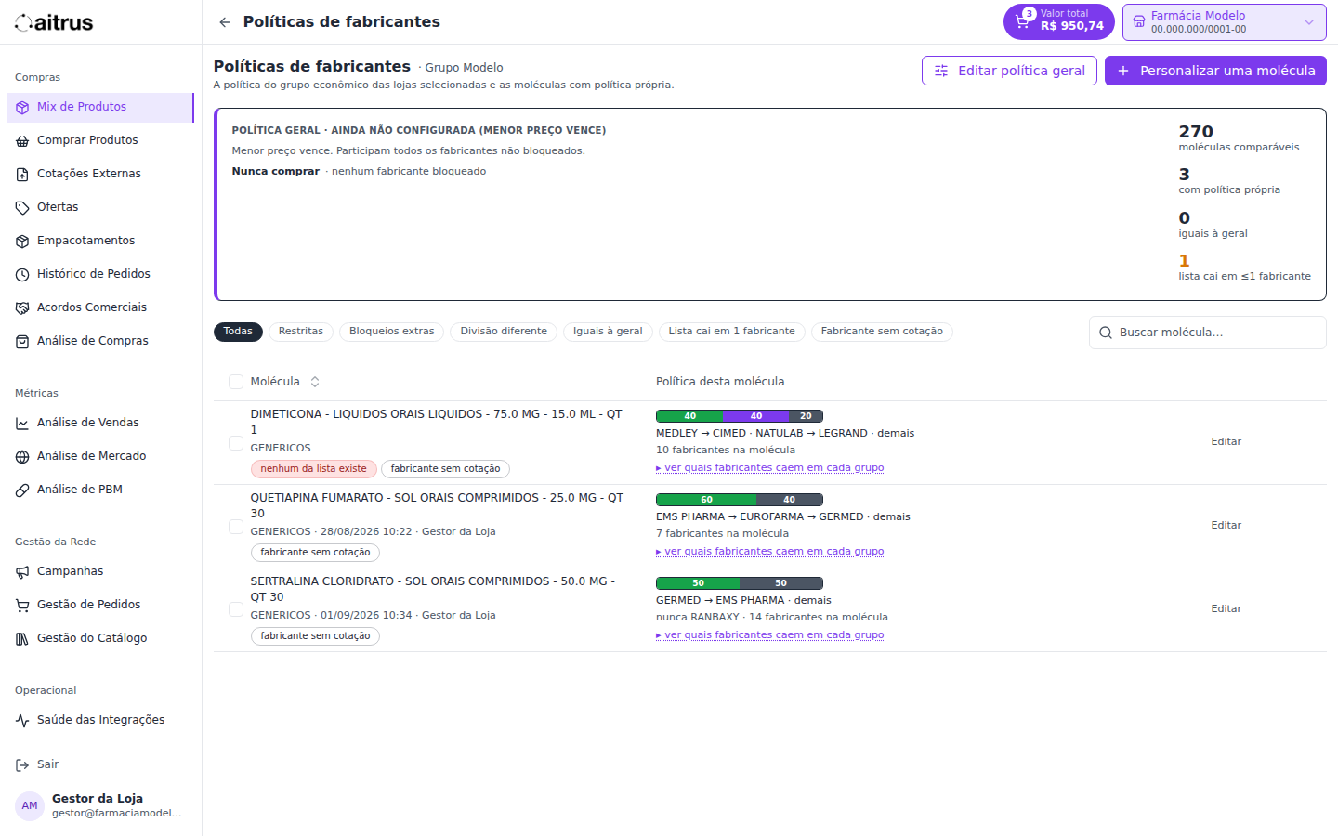
Task: Click Personalizar uma molécula button
Action: point(1215,71)
